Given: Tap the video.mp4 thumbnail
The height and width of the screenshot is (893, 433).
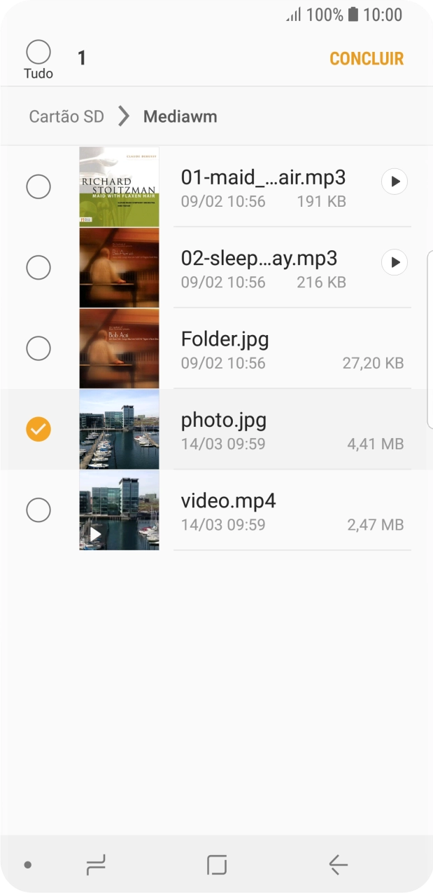Looking at the screenshot, I should [119, 510].
